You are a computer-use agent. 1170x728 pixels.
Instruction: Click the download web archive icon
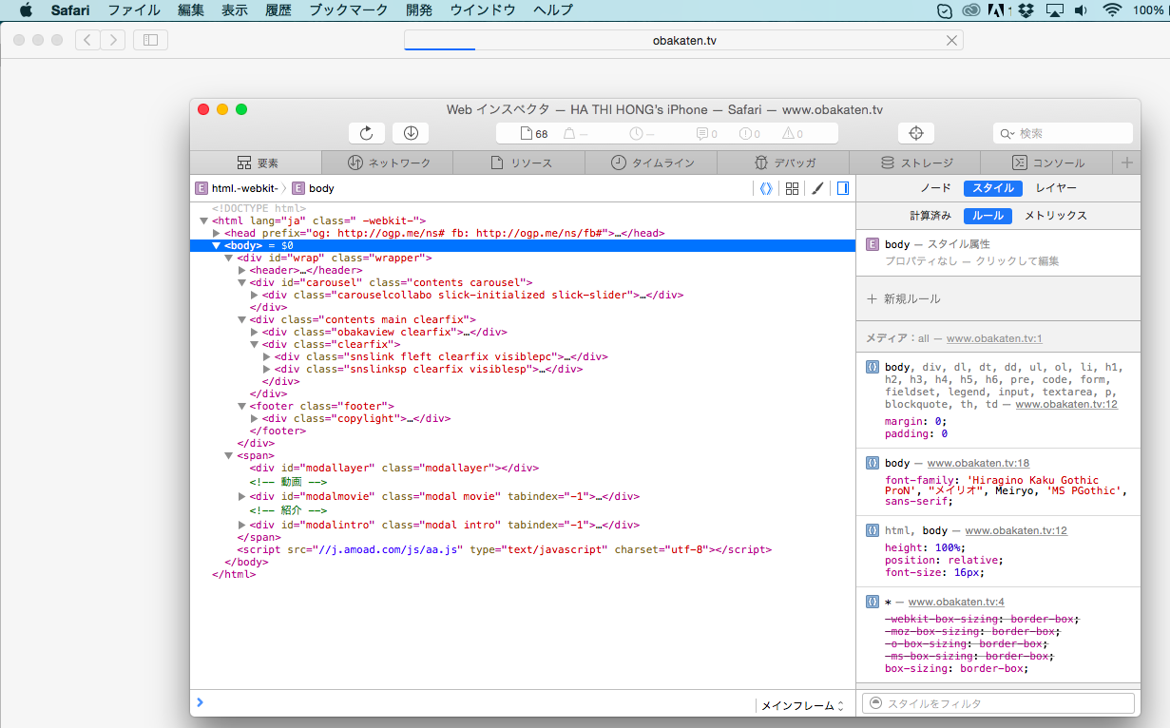pos(411,134)
